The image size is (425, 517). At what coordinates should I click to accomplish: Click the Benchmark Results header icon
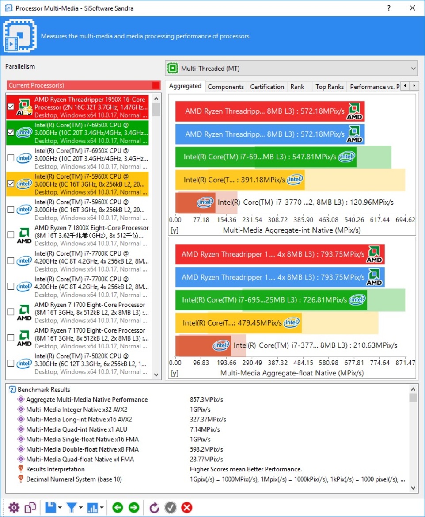coord(12,389)
